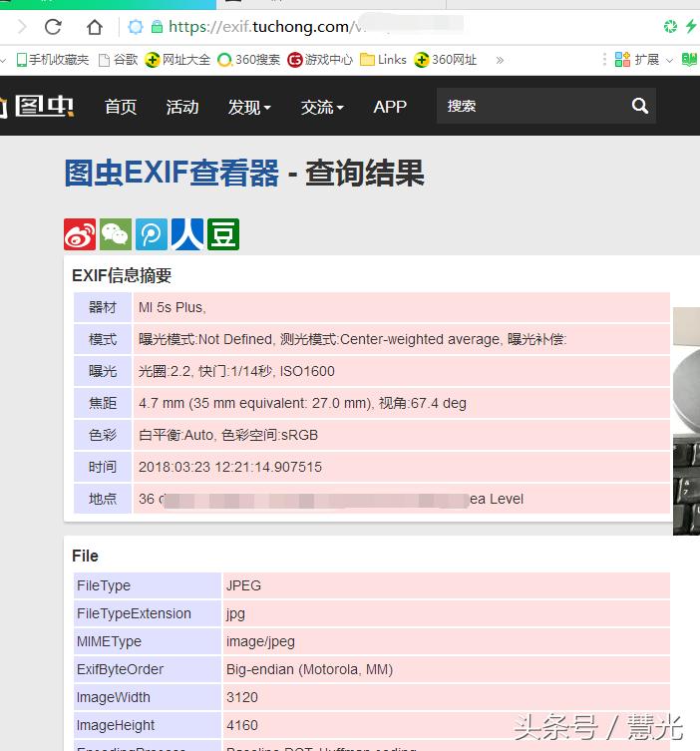700x751 pixels.
Task: Expand the 发现 dropdown menu
Action: (x=249, y=107)
